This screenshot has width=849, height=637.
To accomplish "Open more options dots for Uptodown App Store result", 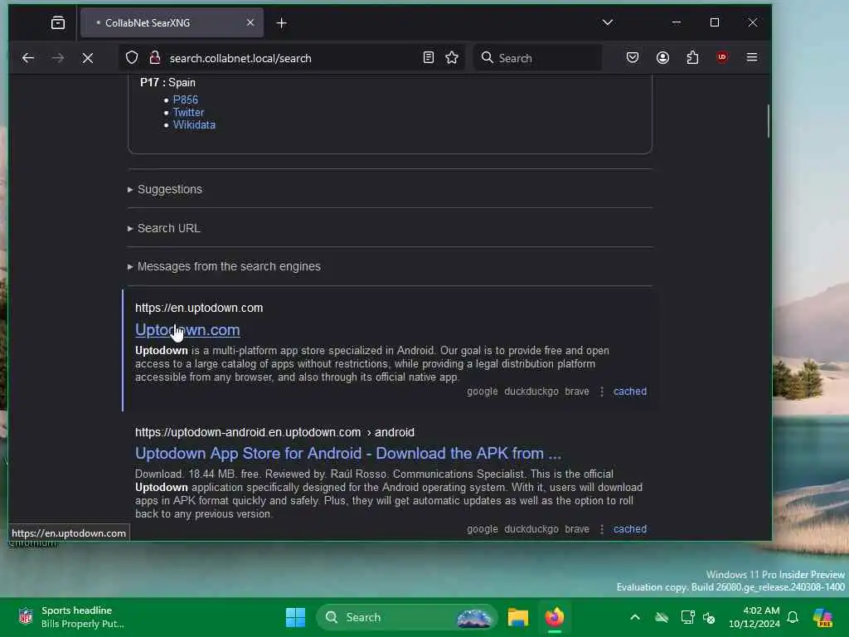I will coord(602,528).
